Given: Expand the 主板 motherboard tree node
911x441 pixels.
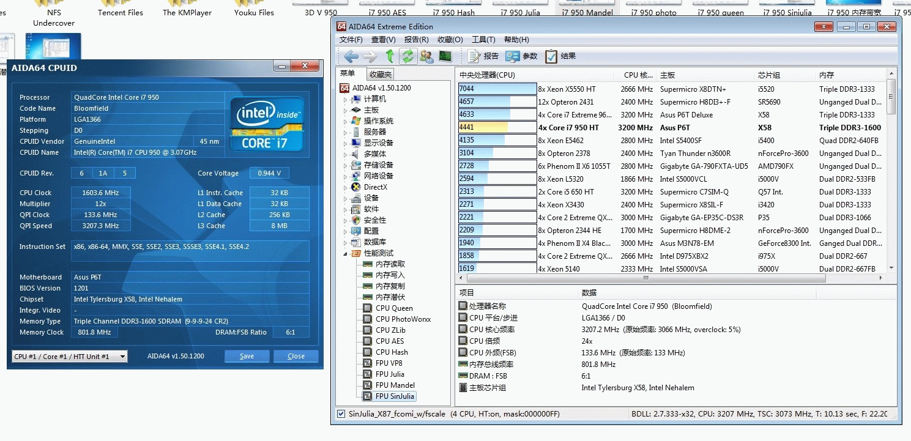Looking at the screenshot, I should (345, 110).
